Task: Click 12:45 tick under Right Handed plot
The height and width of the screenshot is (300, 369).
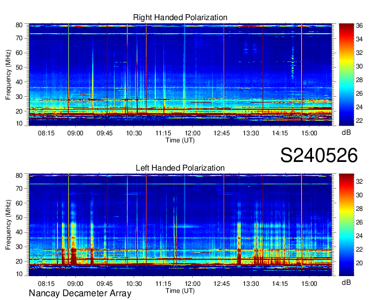Action: coord(221,133)
